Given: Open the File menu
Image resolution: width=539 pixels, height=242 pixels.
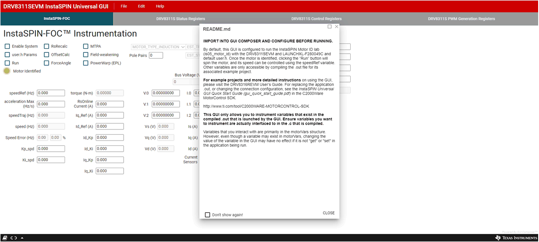Looking at the screenshot, I should tap(124, 6).
